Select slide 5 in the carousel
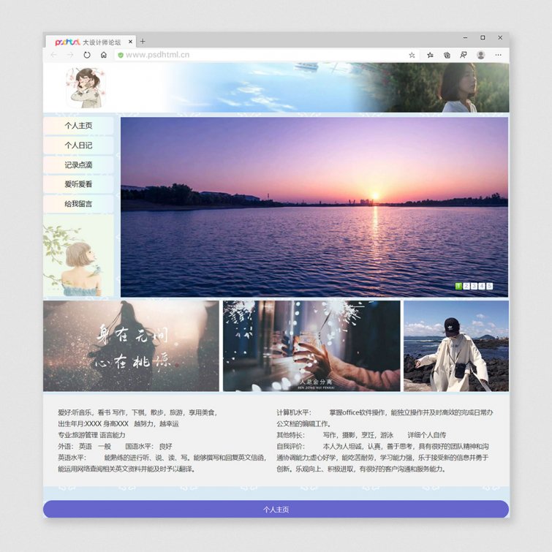 pyautogui.click(x=490, y=286)
